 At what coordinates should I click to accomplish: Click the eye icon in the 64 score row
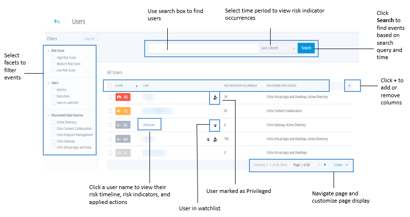click(x=208, y=140)
